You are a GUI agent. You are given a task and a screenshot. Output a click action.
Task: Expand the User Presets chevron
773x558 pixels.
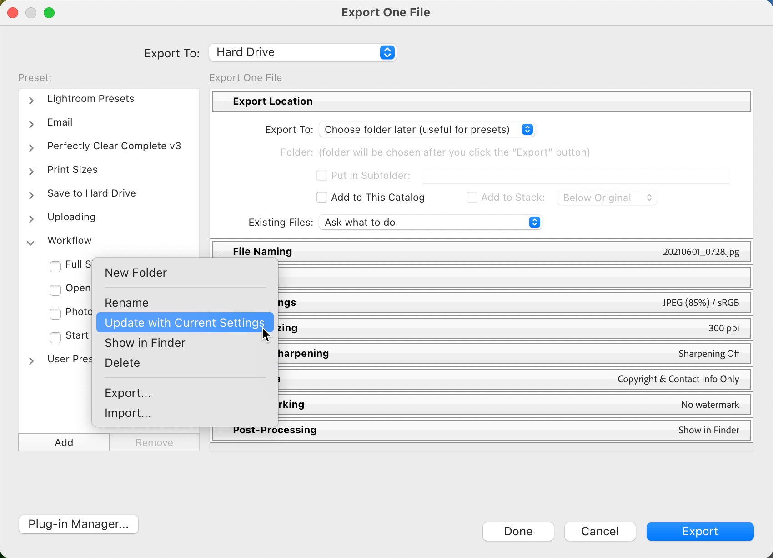(31, 361)
